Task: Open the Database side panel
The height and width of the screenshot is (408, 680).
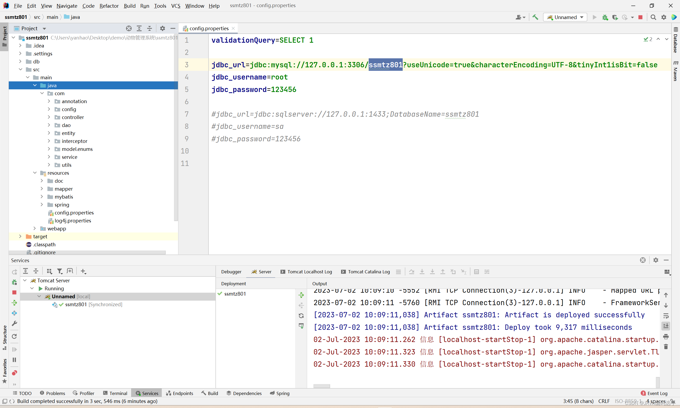Action: click(675, 40)
